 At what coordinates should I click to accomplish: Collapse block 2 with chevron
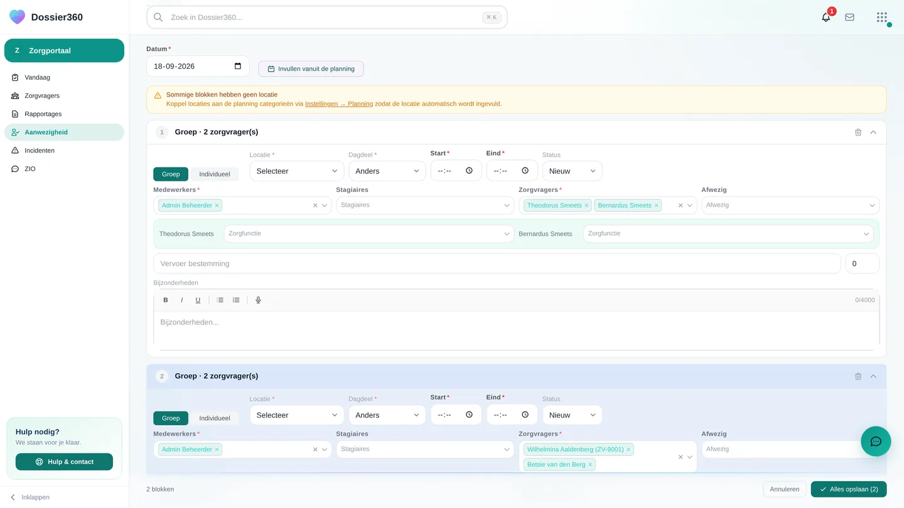point(873,376)
